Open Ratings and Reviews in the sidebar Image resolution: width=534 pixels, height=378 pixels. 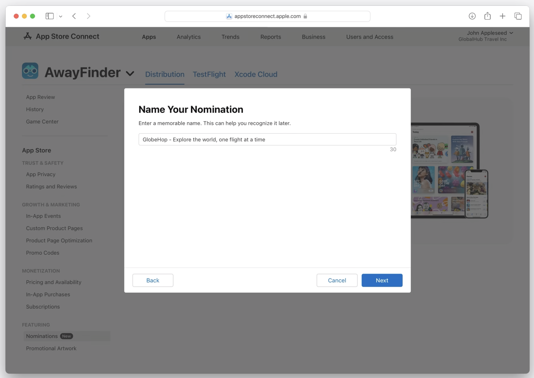point(51,187)
